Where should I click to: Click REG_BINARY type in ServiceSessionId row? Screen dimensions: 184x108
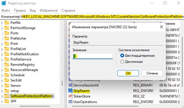(x=143, y=85)
